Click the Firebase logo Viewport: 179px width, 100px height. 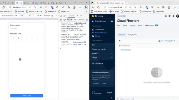pyautogui.click(x=98, y=16)
